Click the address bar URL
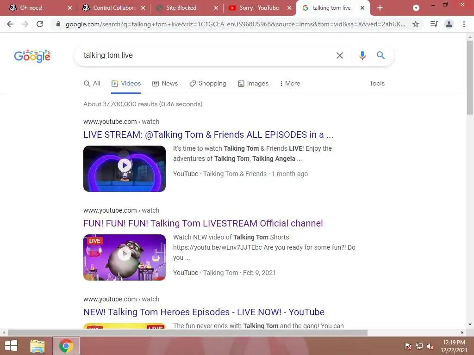The width and height of the screenshot is (474, 355). 235,24
